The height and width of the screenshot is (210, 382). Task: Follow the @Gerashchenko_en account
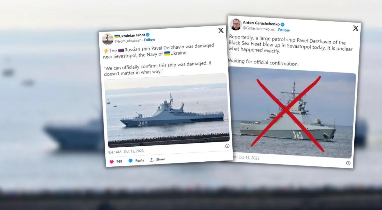click(284, 30)
